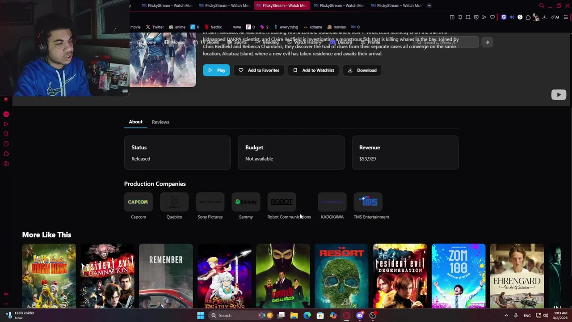This screenshot has height=322, width=572.
Task: Switch to the Reviews tab
Action: 160,122
